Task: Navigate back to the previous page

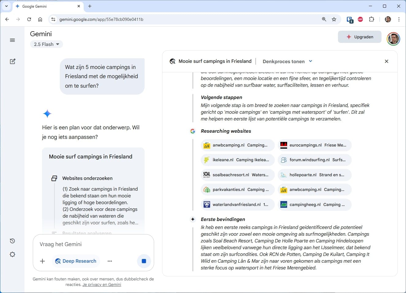Action: pos(7,19)
